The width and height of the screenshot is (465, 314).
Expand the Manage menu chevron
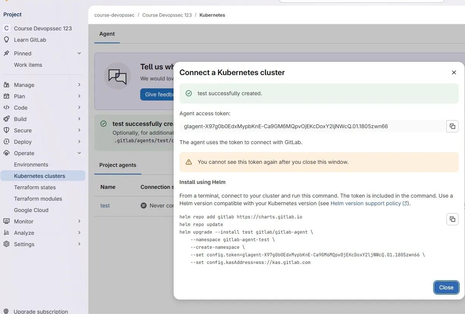[x=79, y=85]
